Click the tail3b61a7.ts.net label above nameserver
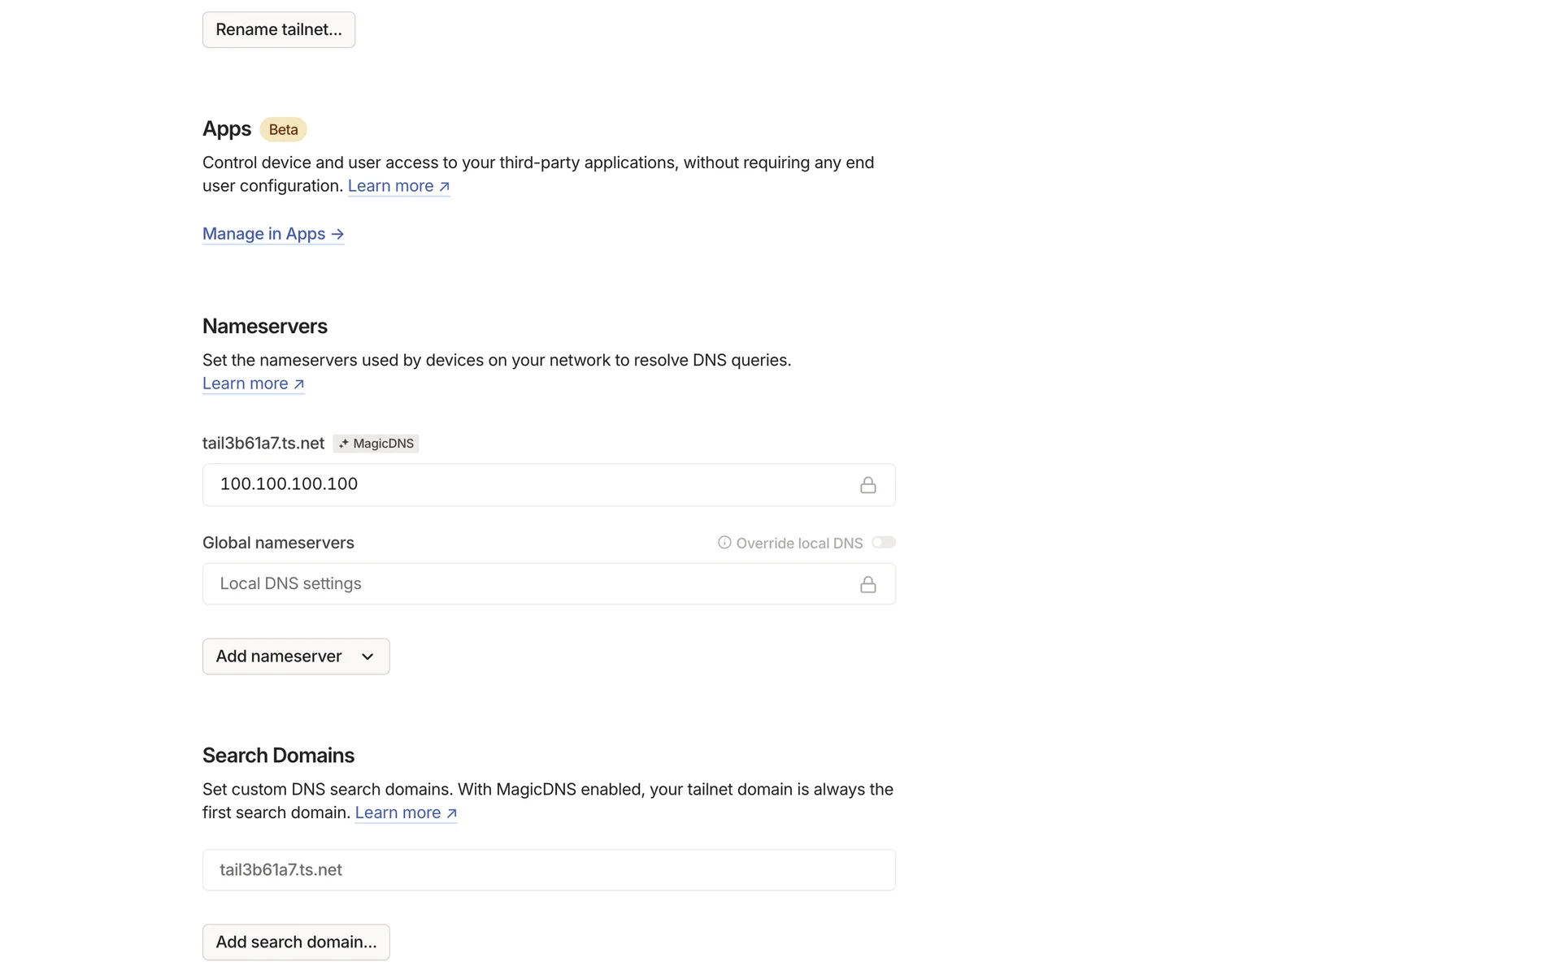This screenshot has width=1561, height=975. (x=263, y=444)
